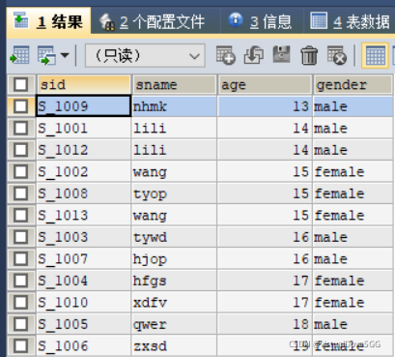Click the duplicate current row icon

(254, 55)
